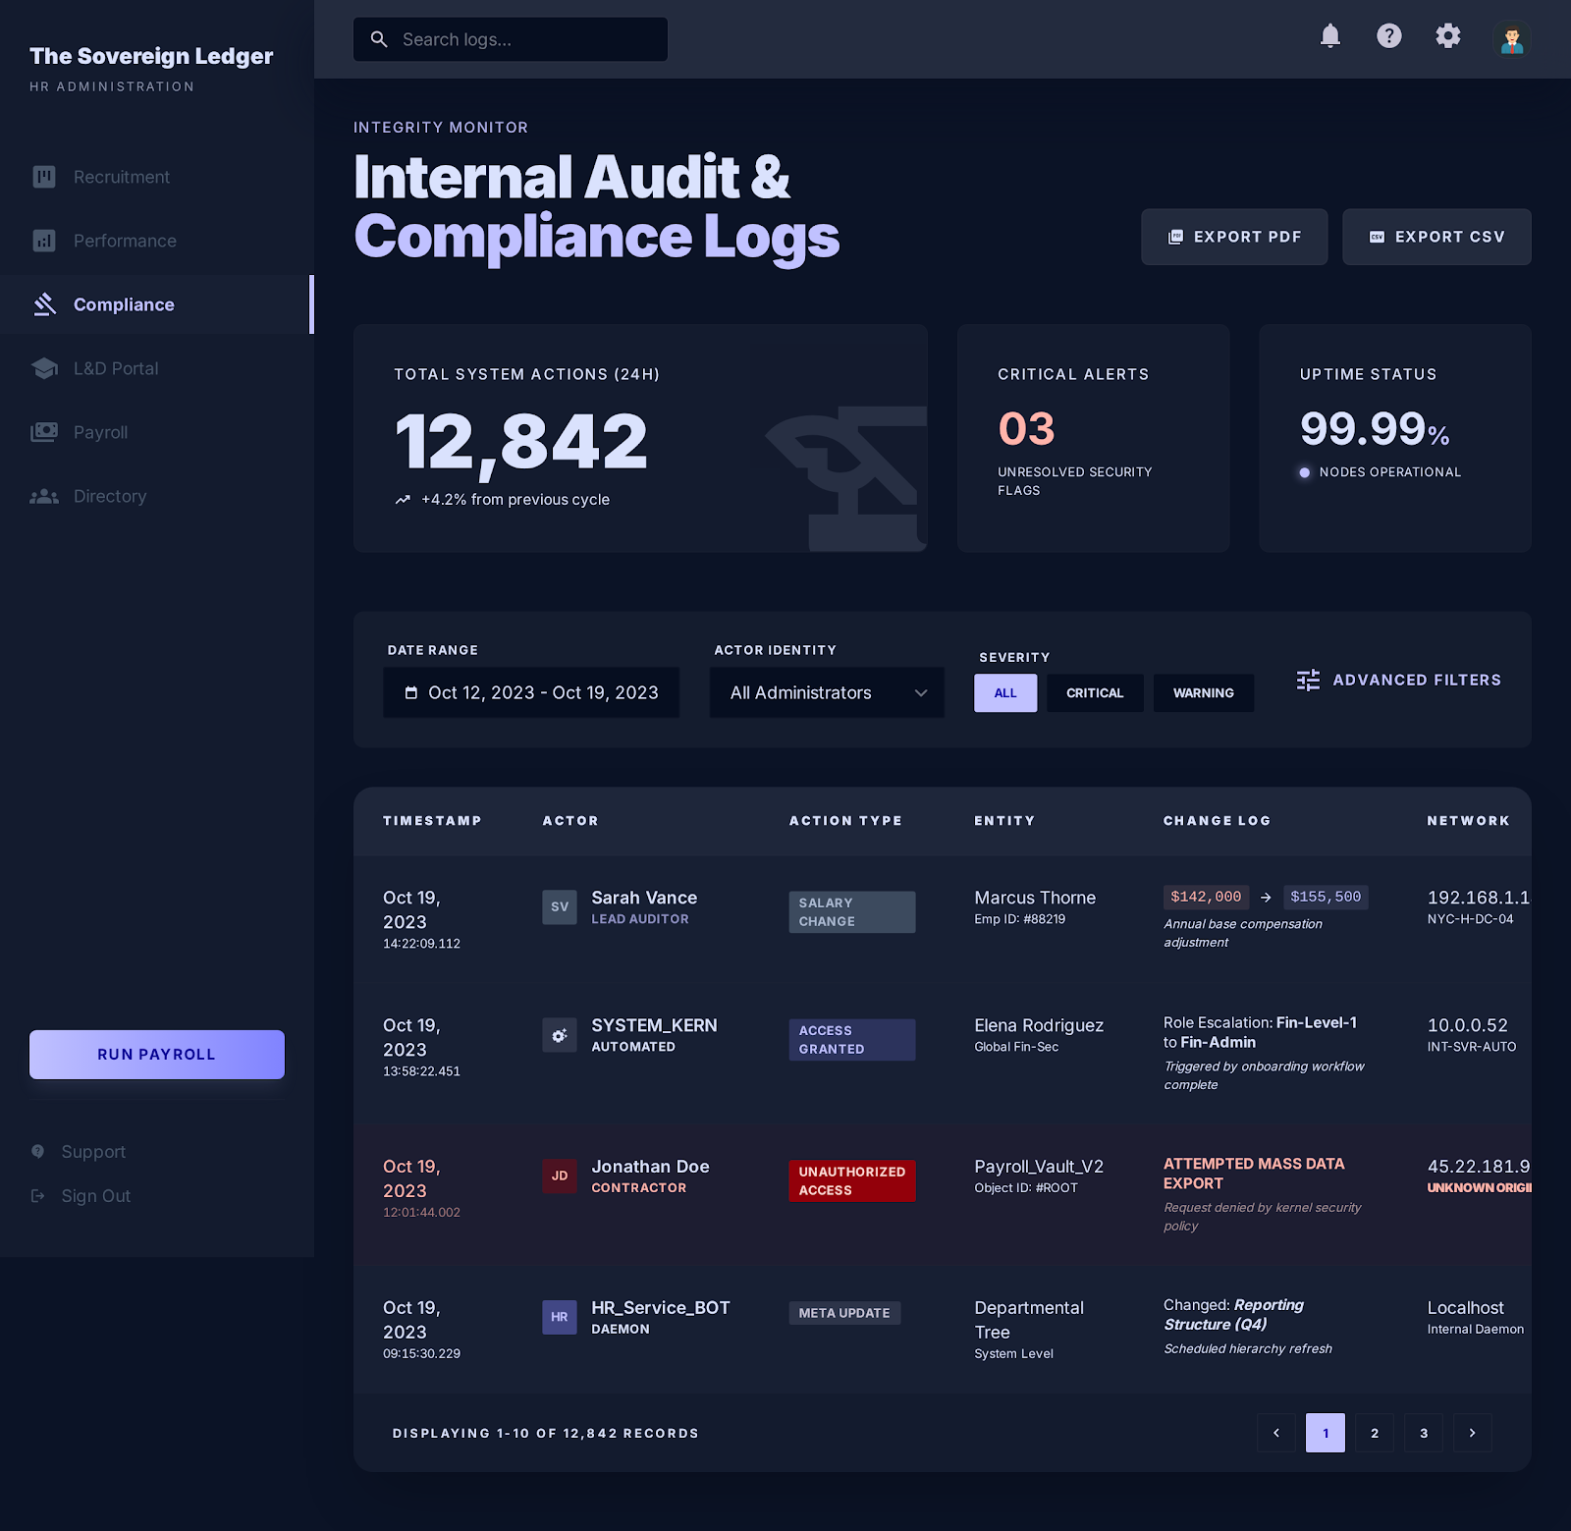Click the L&D Portal graduation cap icon
Screen dimensions: 1571x1531
[x=44, y=368]
